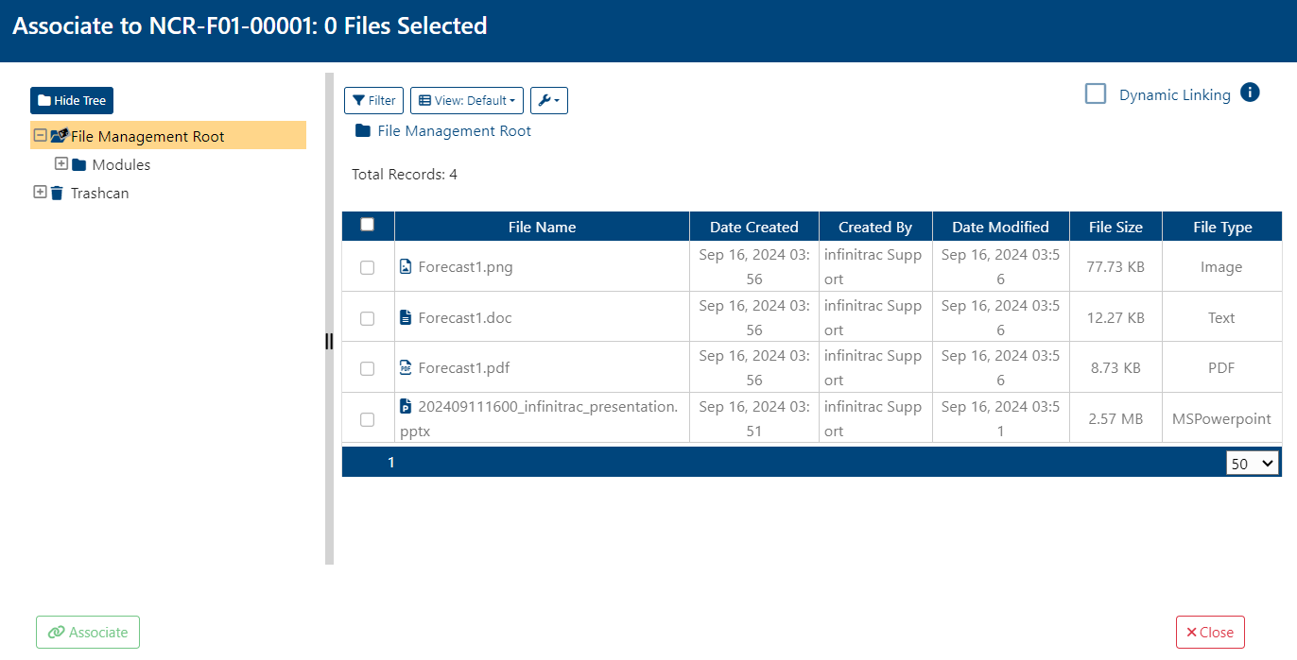Click the Modules folder icon in tree

(79, 165)
